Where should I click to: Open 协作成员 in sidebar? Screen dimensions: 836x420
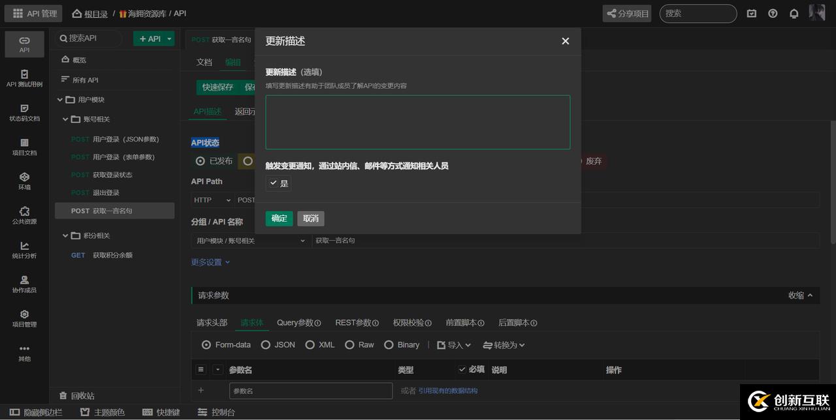[24, 284]
